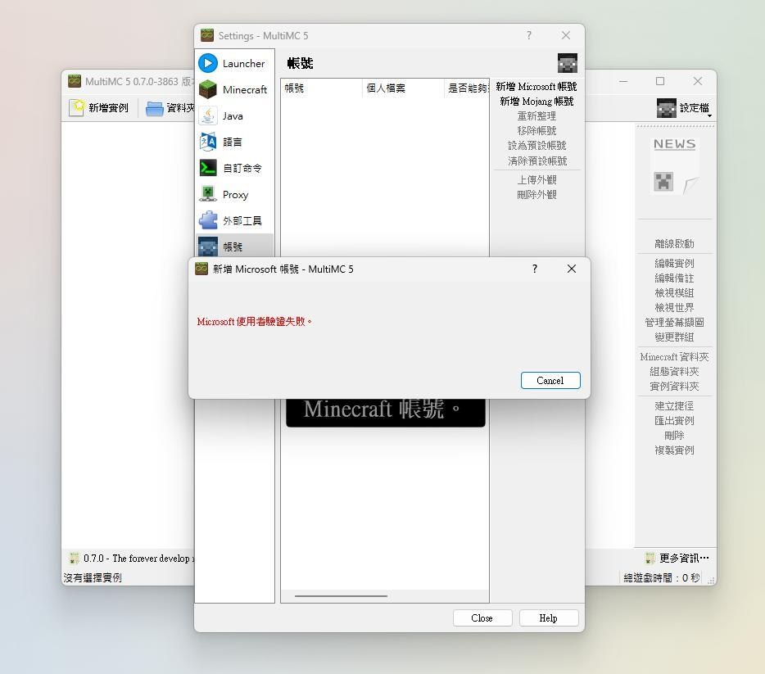Viewport: 765px width, 674px height.
Task: Click the language translate icon
Action: pyautogui.click(x=208, y=142)
